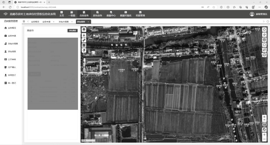This screenshot has width=270, height=145.
Task: Click the eraser clear tool on map
Action: (x=84, y=50)
